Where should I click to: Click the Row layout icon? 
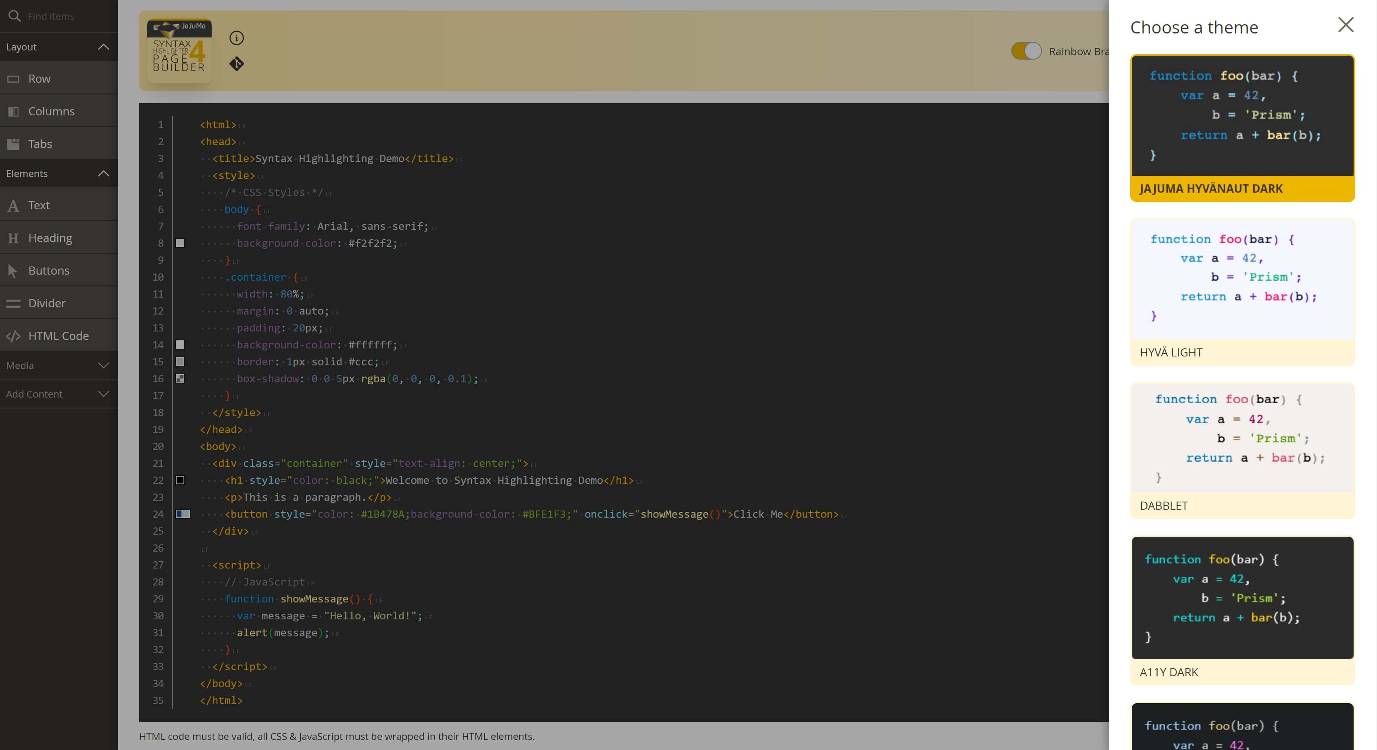tap(13, 79)
